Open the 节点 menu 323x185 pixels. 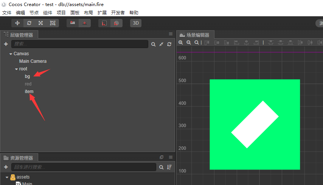[34, 13]
